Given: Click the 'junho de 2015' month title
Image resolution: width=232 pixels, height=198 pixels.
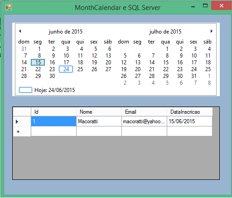Looking at the screenshot, I should coord(66,32).
